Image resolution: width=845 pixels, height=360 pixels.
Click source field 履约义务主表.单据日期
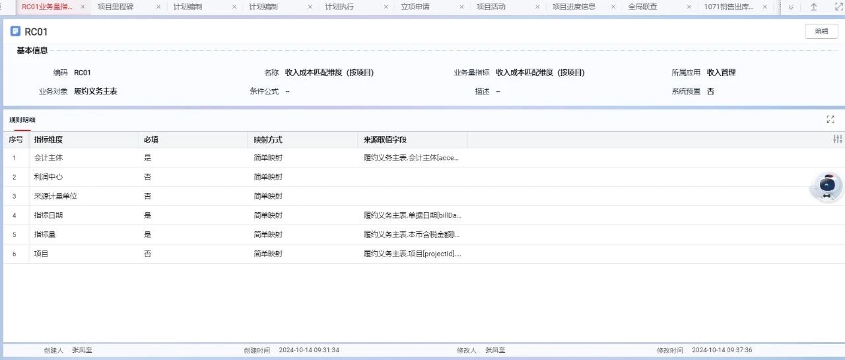click(x=412, y=215)
